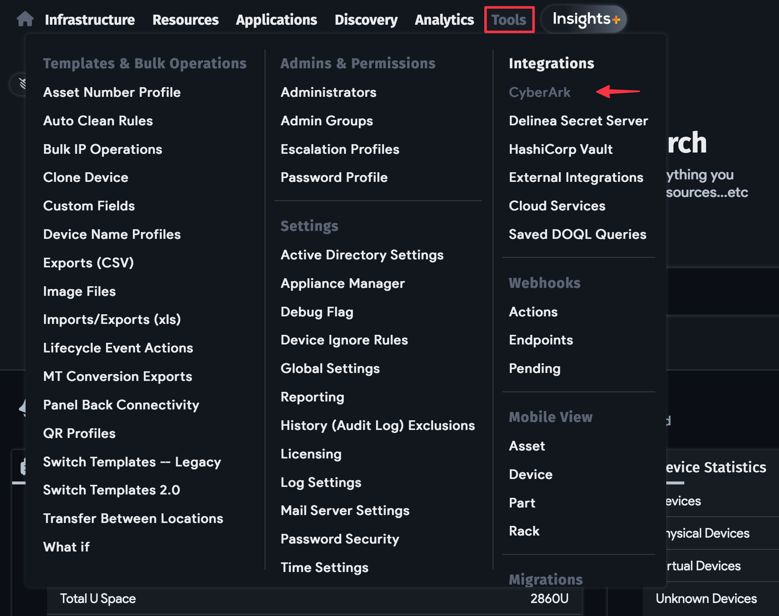Image resolution: width=779 pixels, height=616 pixels.
Task: Open Lifecycle Event Actions
Action: [118, 348]
